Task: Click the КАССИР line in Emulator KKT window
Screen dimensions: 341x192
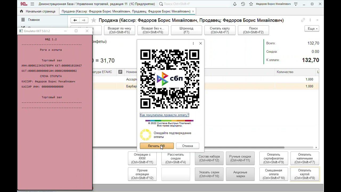Action: click(48, 81)
